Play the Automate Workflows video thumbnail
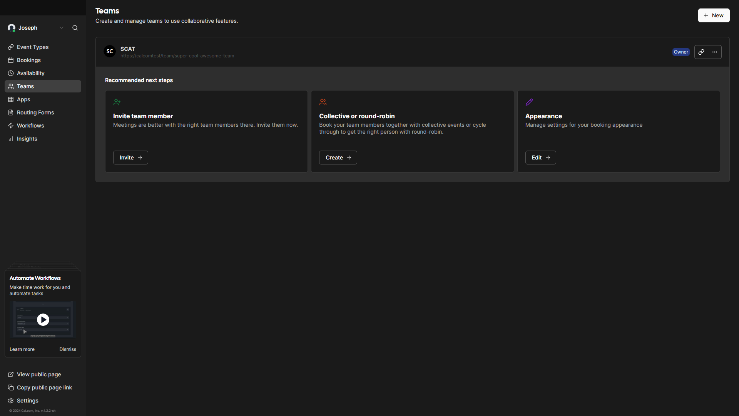This screenshot has height=416, width=739. tap(43, 319)
